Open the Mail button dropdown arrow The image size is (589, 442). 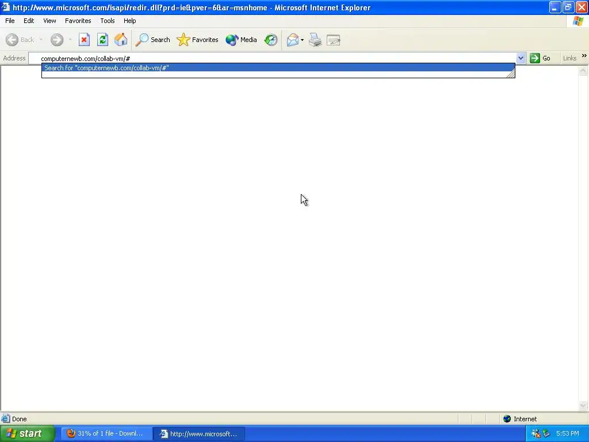click(x=303, y=40)
